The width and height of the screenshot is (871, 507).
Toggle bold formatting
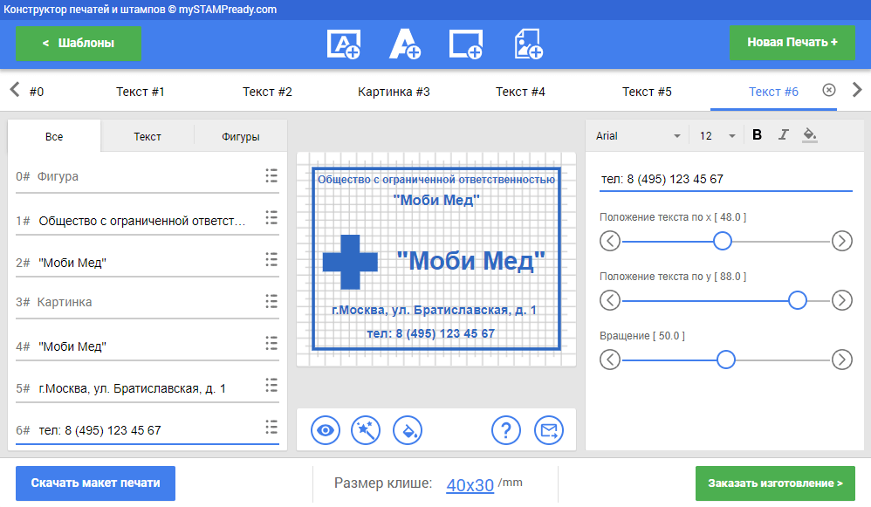757,135
